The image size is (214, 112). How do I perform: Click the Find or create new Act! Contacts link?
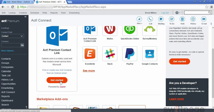pos(57,72)
